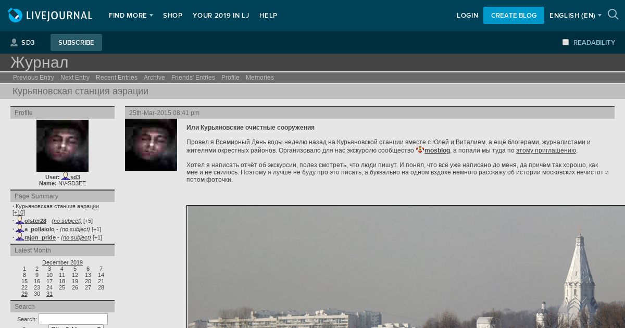This screenshot has height=328, width=625.
Task: Open the Help menu item
Action: point(268,16)
